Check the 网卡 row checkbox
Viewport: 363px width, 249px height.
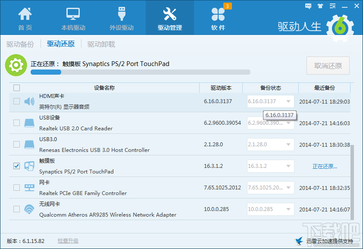pos(16,187)
